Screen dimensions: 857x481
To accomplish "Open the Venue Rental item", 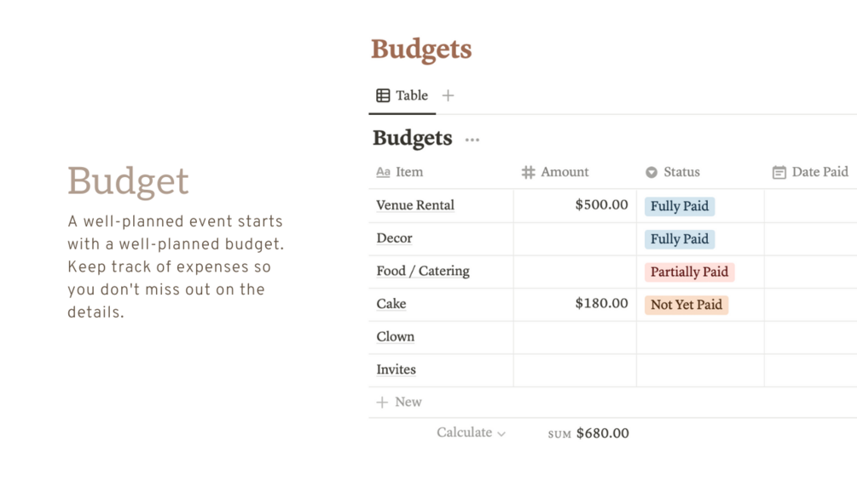I will [415, 205].
